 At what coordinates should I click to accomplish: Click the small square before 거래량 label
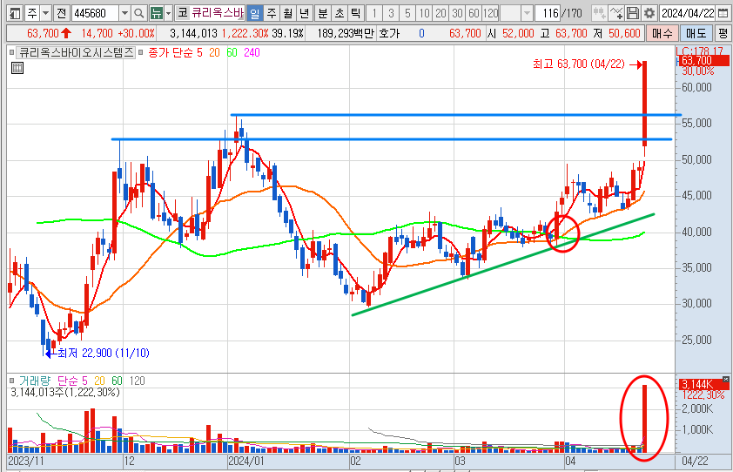click(x=11, y=381)
